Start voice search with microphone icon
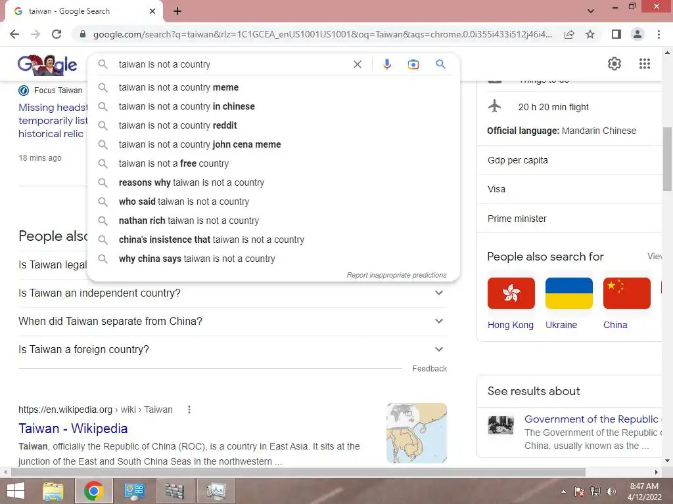Screen dimensions: 673x504 386,64
